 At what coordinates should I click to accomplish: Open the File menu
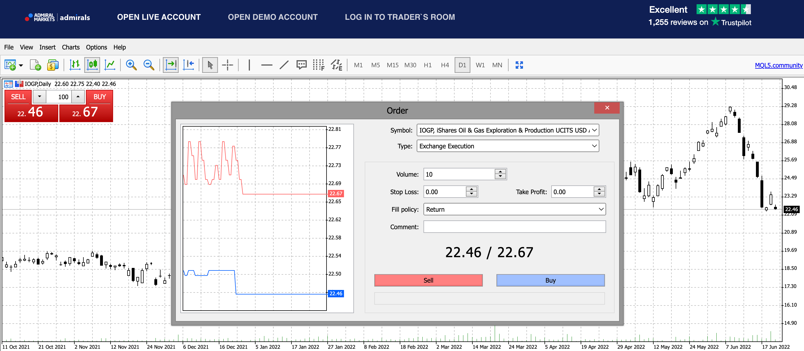(9, 47)
